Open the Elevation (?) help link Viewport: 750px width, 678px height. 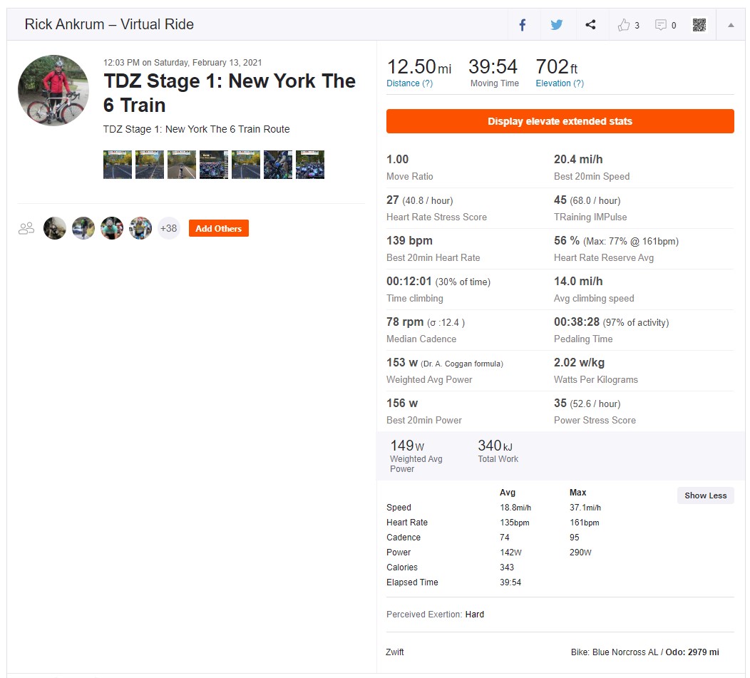[x=560, y=83]
